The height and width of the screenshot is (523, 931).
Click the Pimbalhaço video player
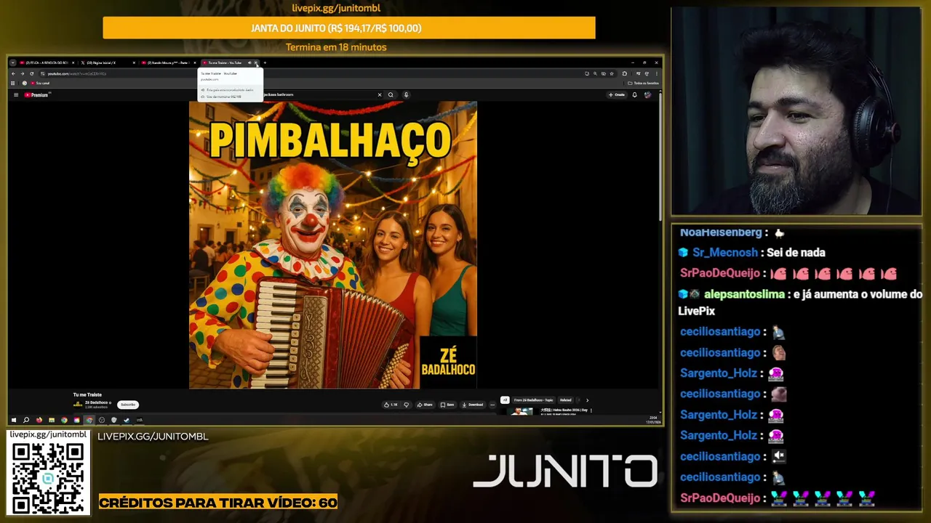pyautogui.click(x=333, y=245)
